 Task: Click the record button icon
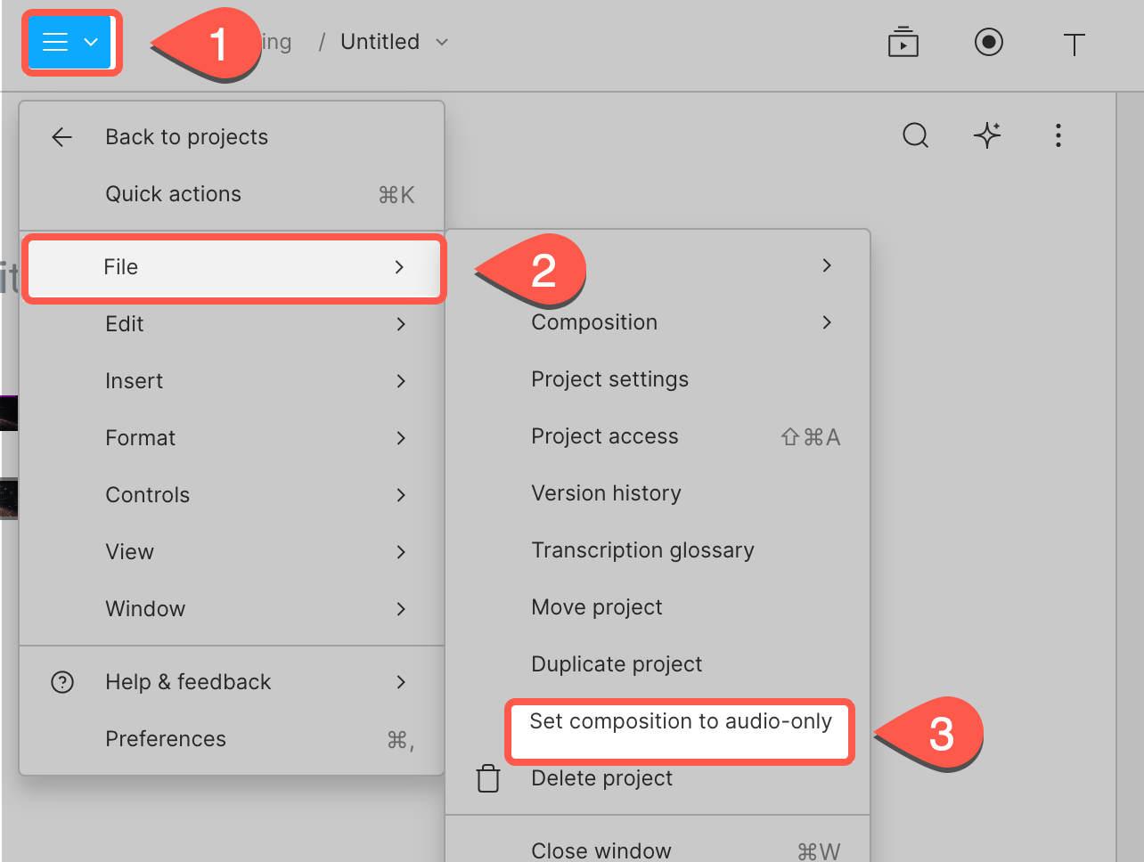[988, 43]
